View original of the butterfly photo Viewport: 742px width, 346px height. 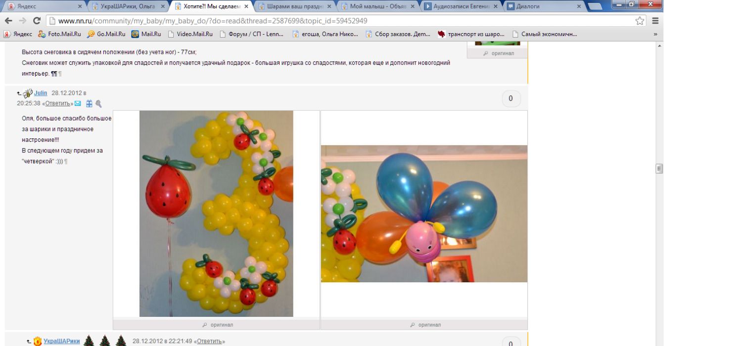point(425,325)
